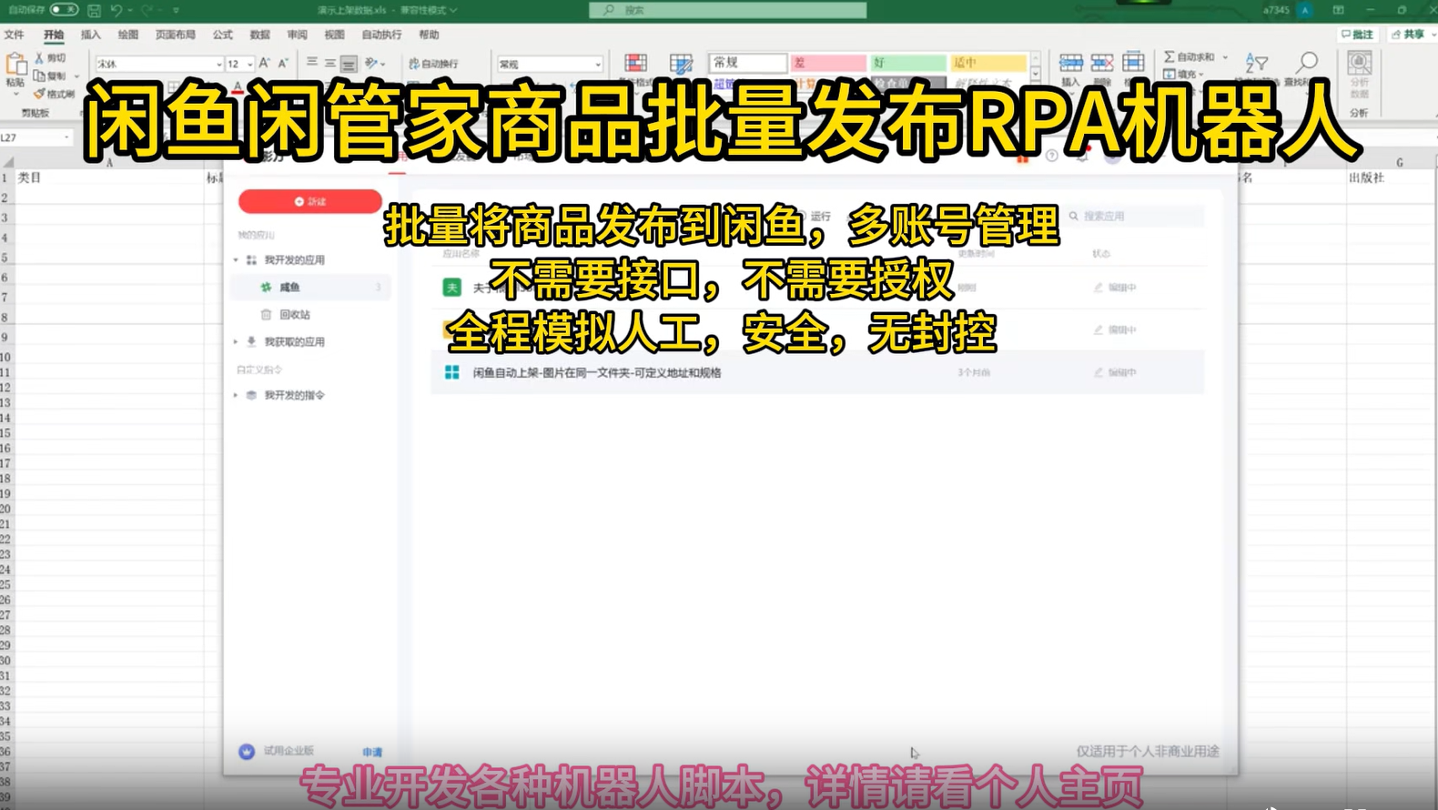Click the Excel Name Box showing L27
This screenshot has width=1438, height=810.
[36, 137]
